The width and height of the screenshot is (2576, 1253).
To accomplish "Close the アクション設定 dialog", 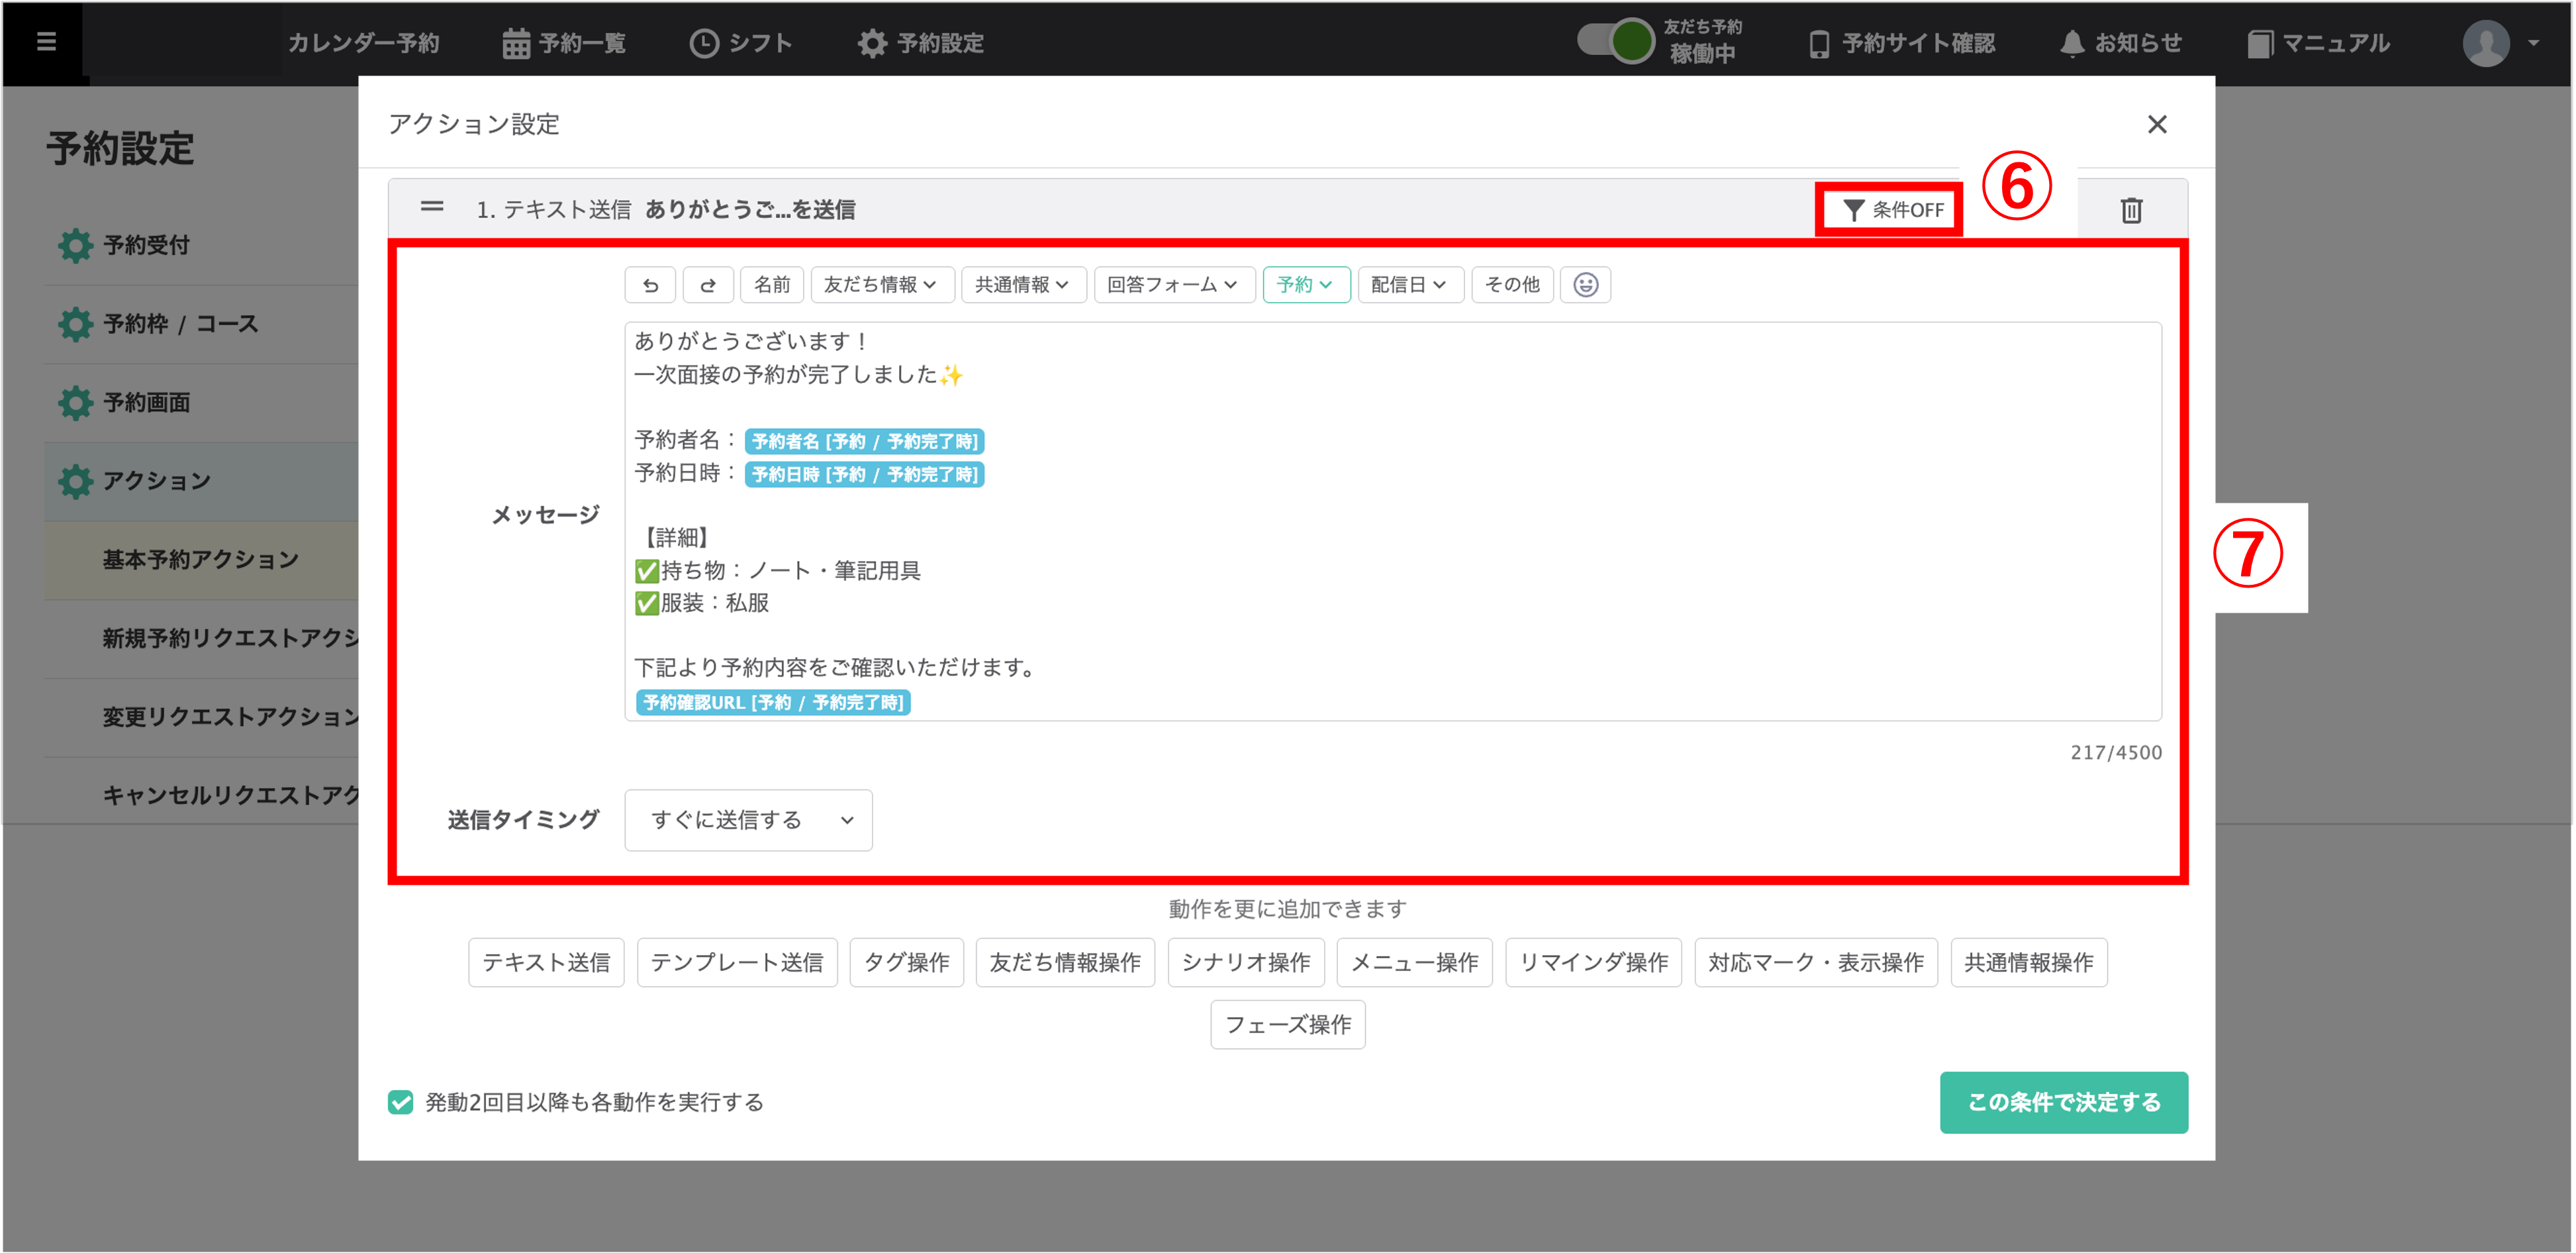I will coord(2157,124).
